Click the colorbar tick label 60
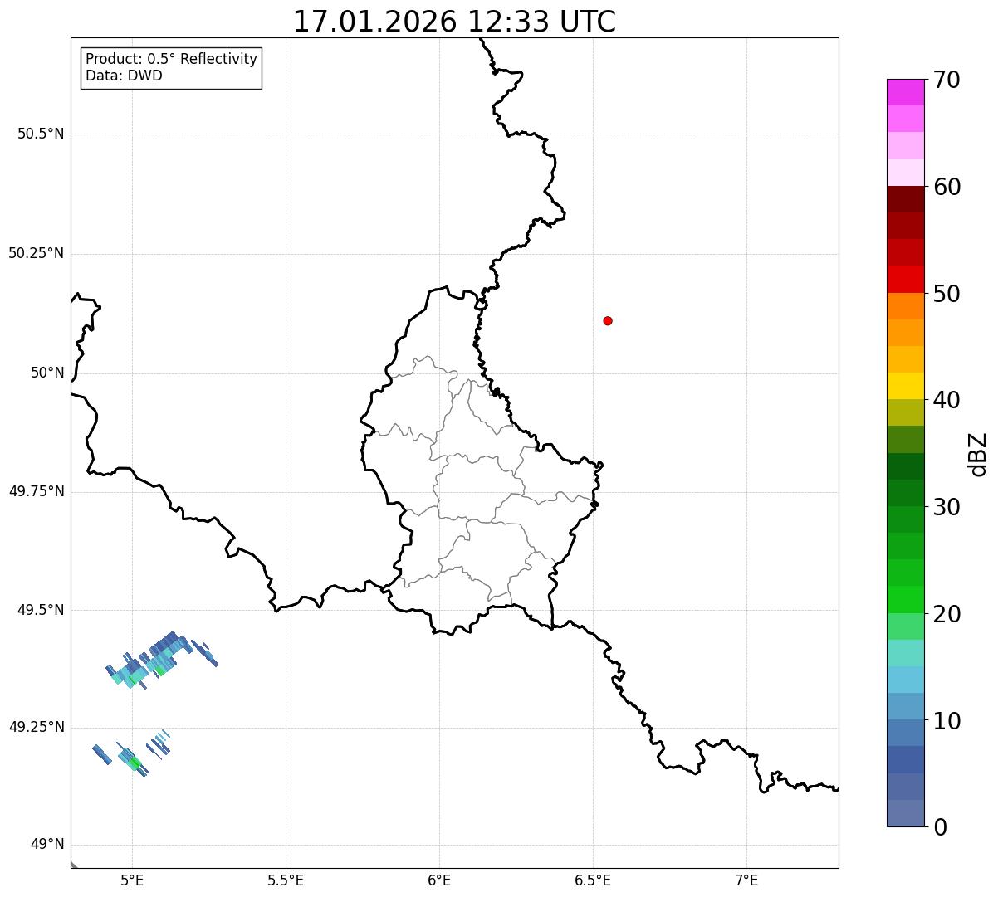998x897 pixels. pos(947,187)
